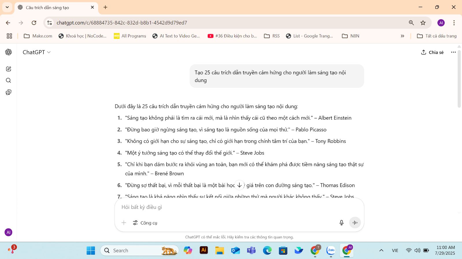This screenshot has height=259, width=462.
Task: Open the Chrome three-dot menu
Action: 454,23
